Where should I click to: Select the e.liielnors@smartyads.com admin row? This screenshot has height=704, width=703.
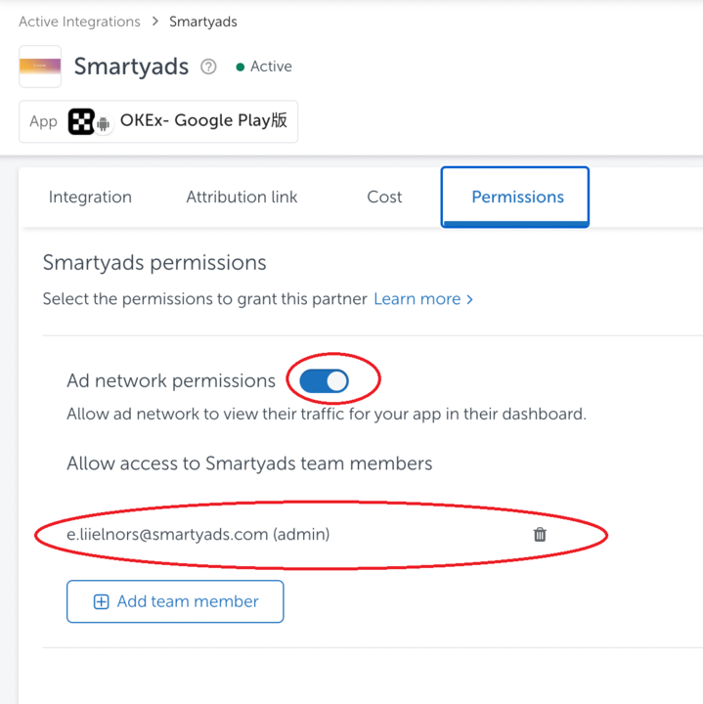coord(198,534)
